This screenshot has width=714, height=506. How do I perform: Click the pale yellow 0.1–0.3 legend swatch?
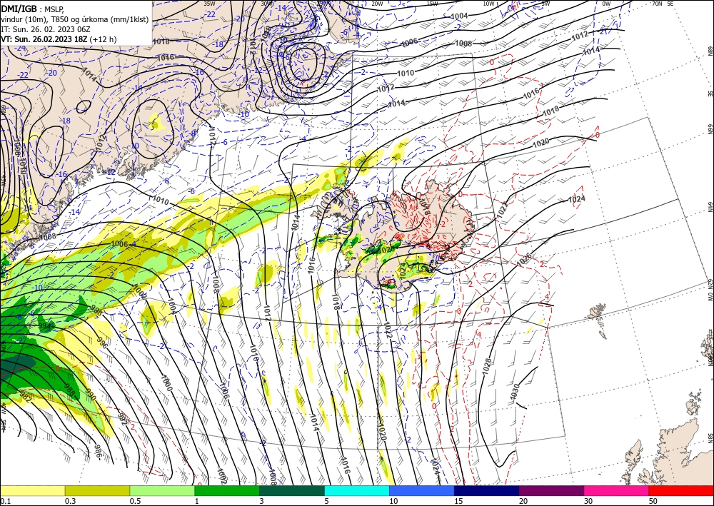pyautogui.click(x=32, y=490)
